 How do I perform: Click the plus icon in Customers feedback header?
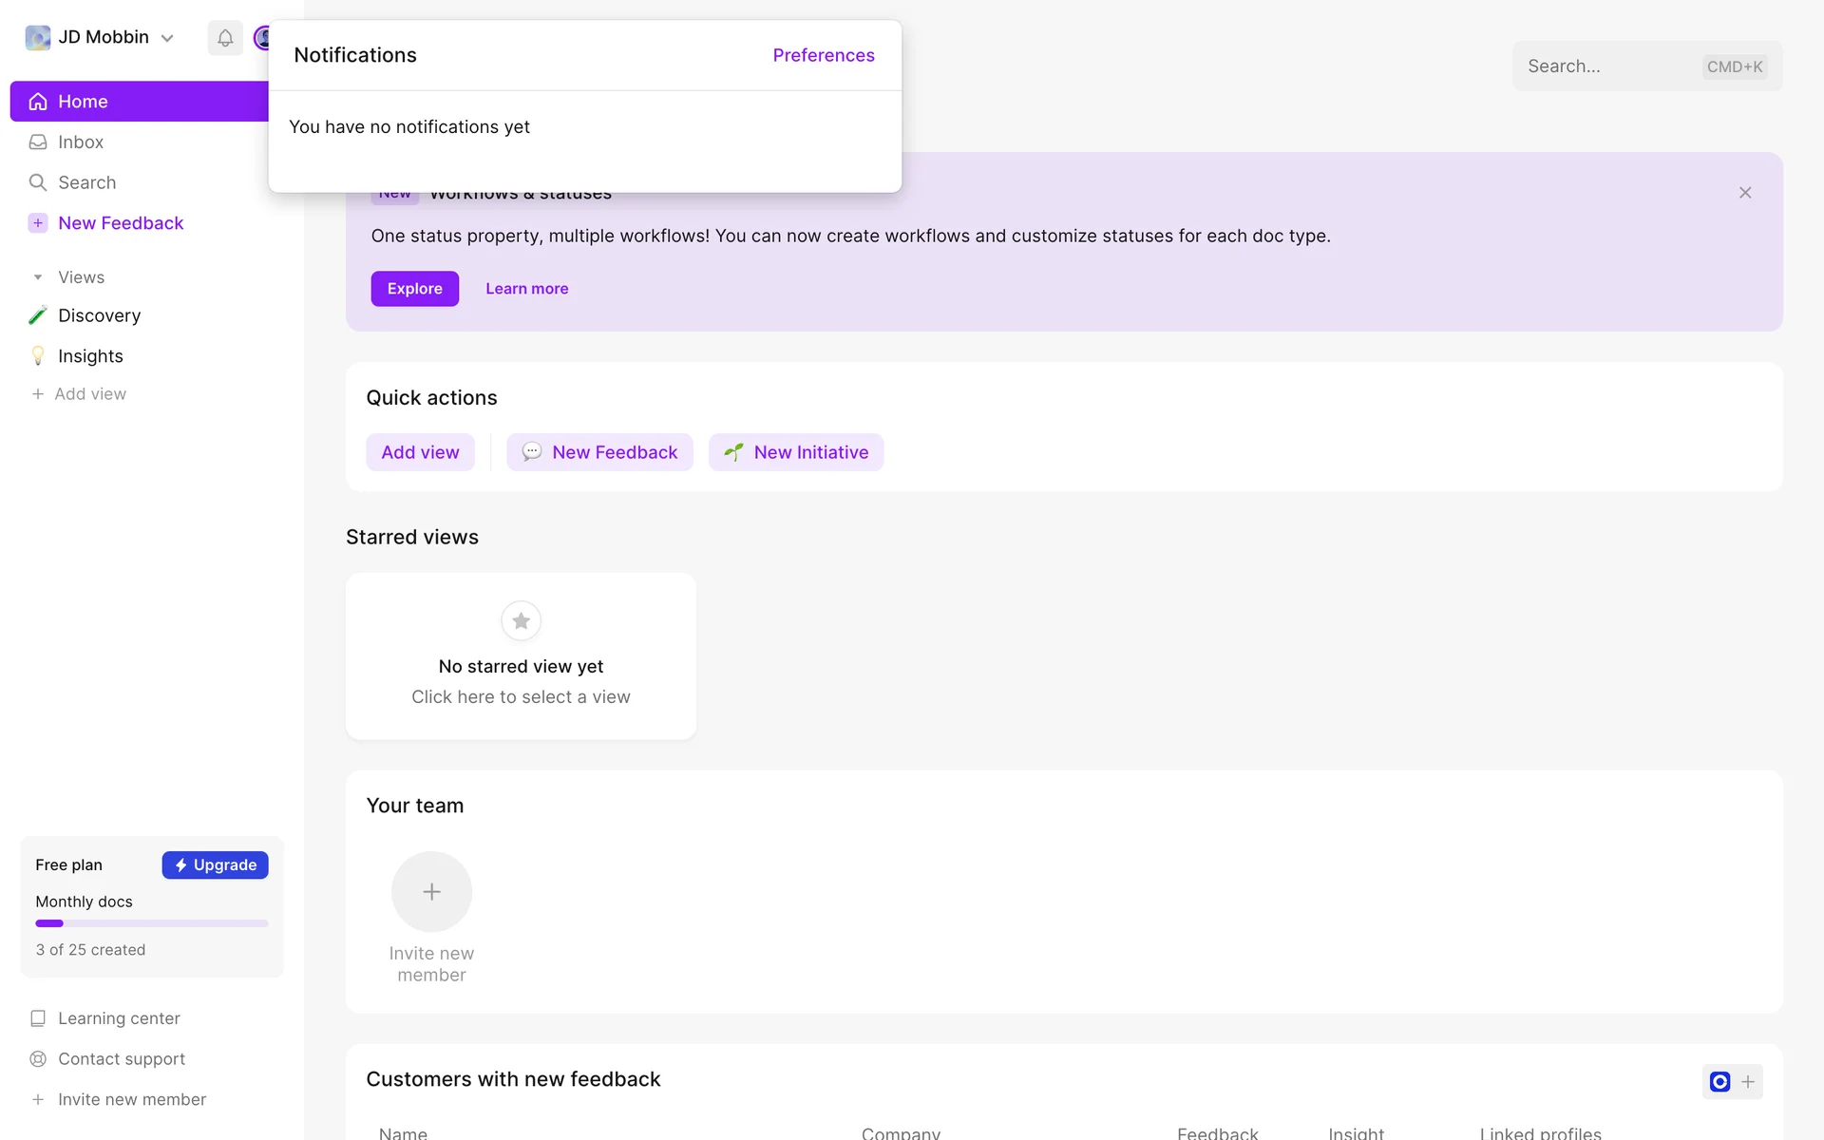coord(1748,1081)
